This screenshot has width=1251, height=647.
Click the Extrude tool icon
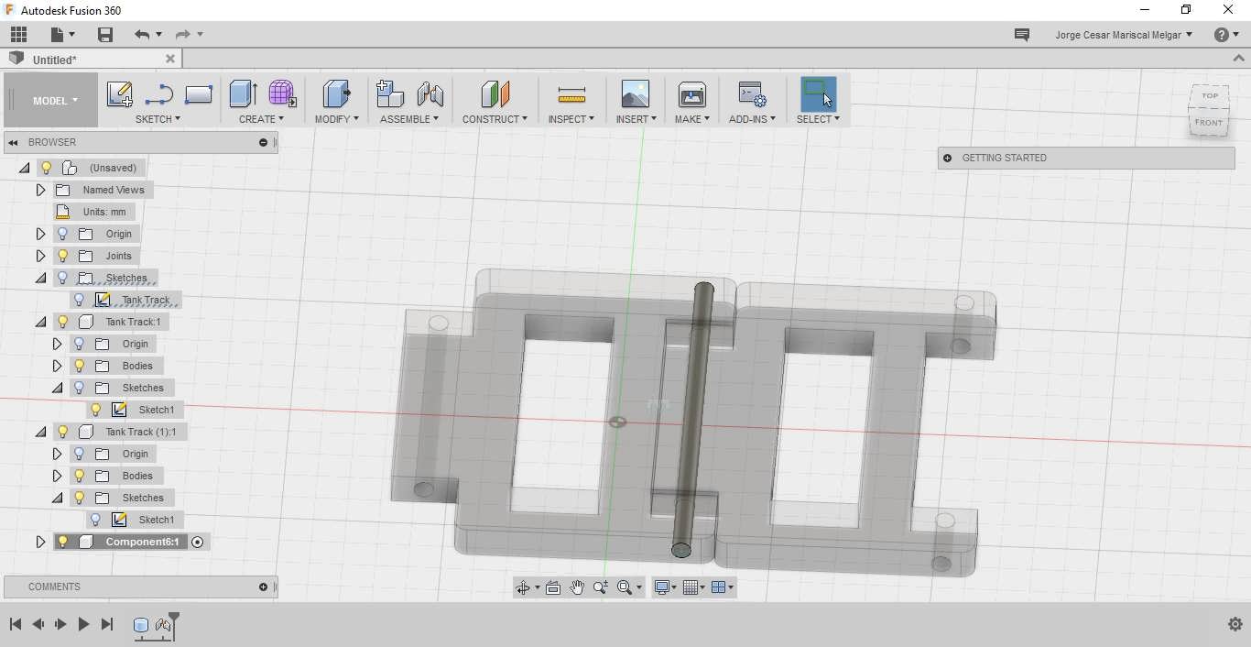(x=243, y=93)
